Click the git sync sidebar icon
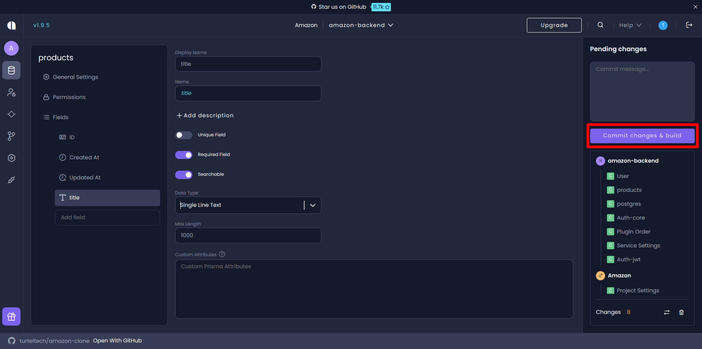 pos(11,136)
